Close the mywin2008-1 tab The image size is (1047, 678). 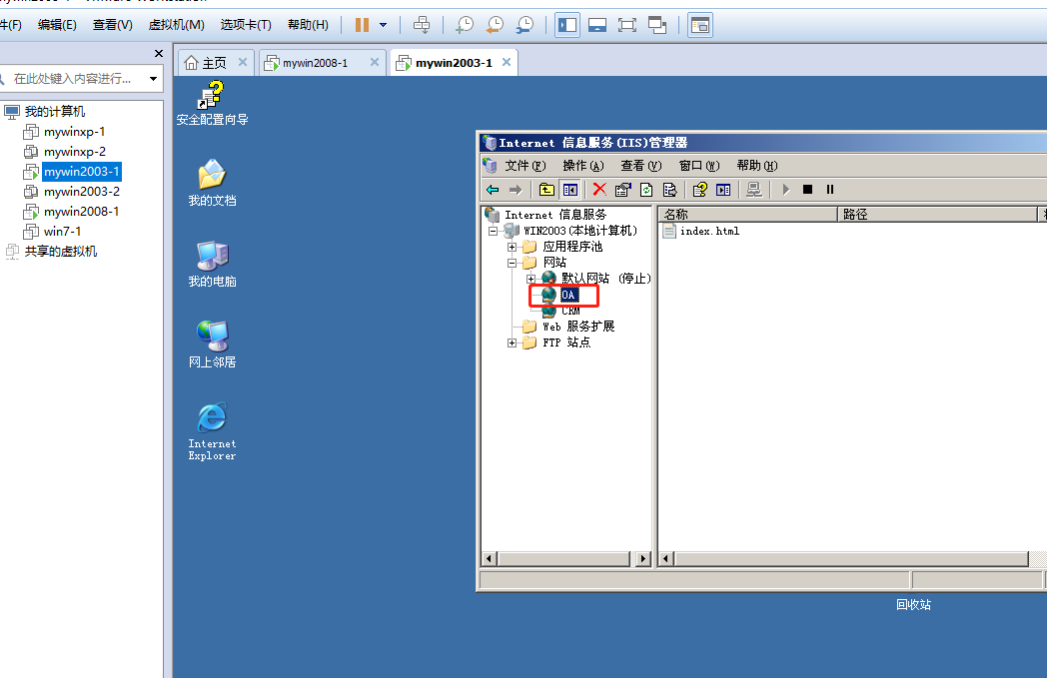[x=375, y=62]
